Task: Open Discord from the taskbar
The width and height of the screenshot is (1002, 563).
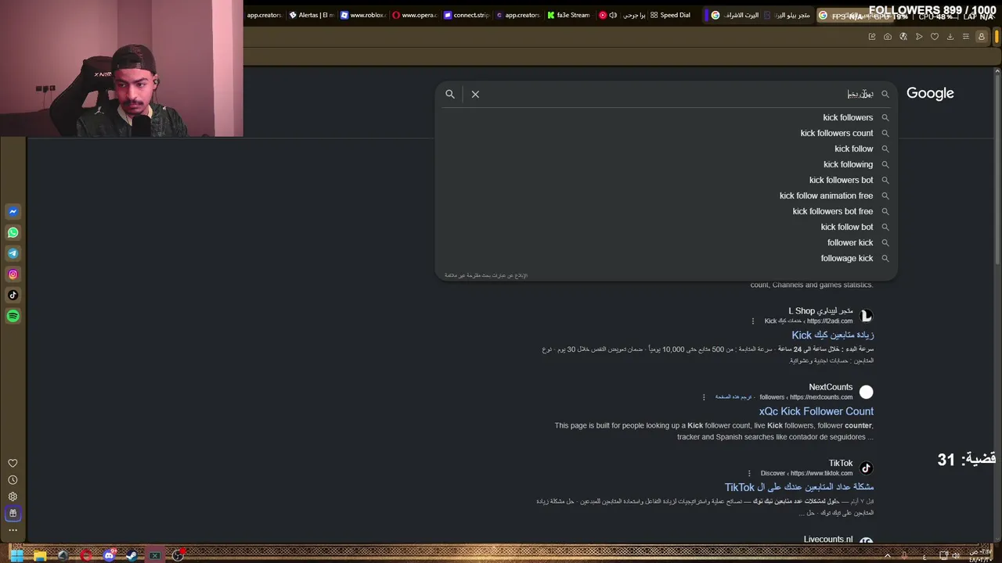Action: (109, 556)
